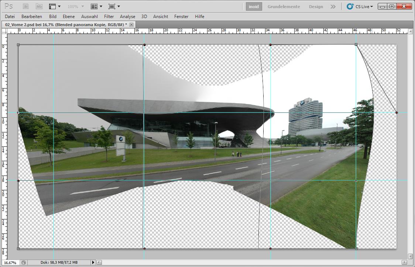
Task: Click the view extras filmstrip icon
Action: 53,6
